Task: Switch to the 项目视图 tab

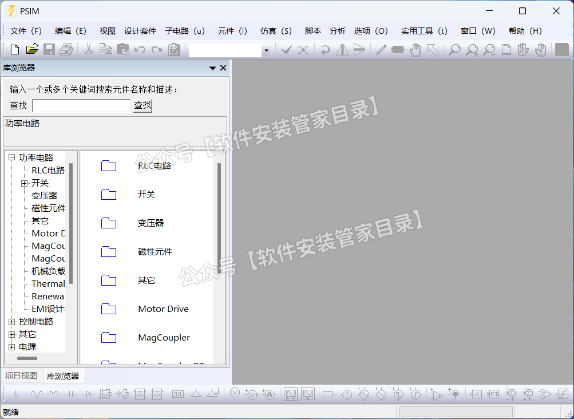Action: pyautogui.click(x=21, y=375)
